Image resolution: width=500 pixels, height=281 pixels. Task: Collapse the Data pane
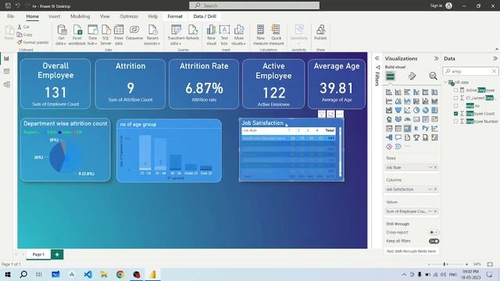click(495, 59)
